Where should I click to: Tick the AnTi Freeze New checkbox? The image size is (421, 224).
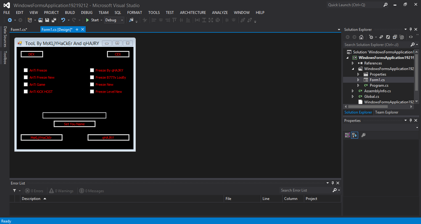click(26, 77)
